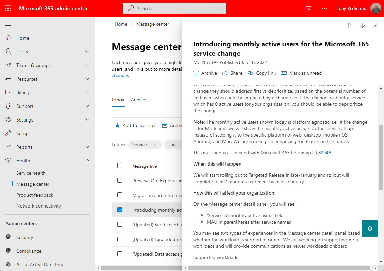
Task: Click the Copy link icon
Action: tap(250, 73)
